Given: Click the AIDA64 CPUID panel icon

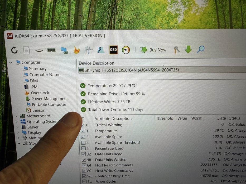Looking at the screenshot, I should (x=89, y=50).
